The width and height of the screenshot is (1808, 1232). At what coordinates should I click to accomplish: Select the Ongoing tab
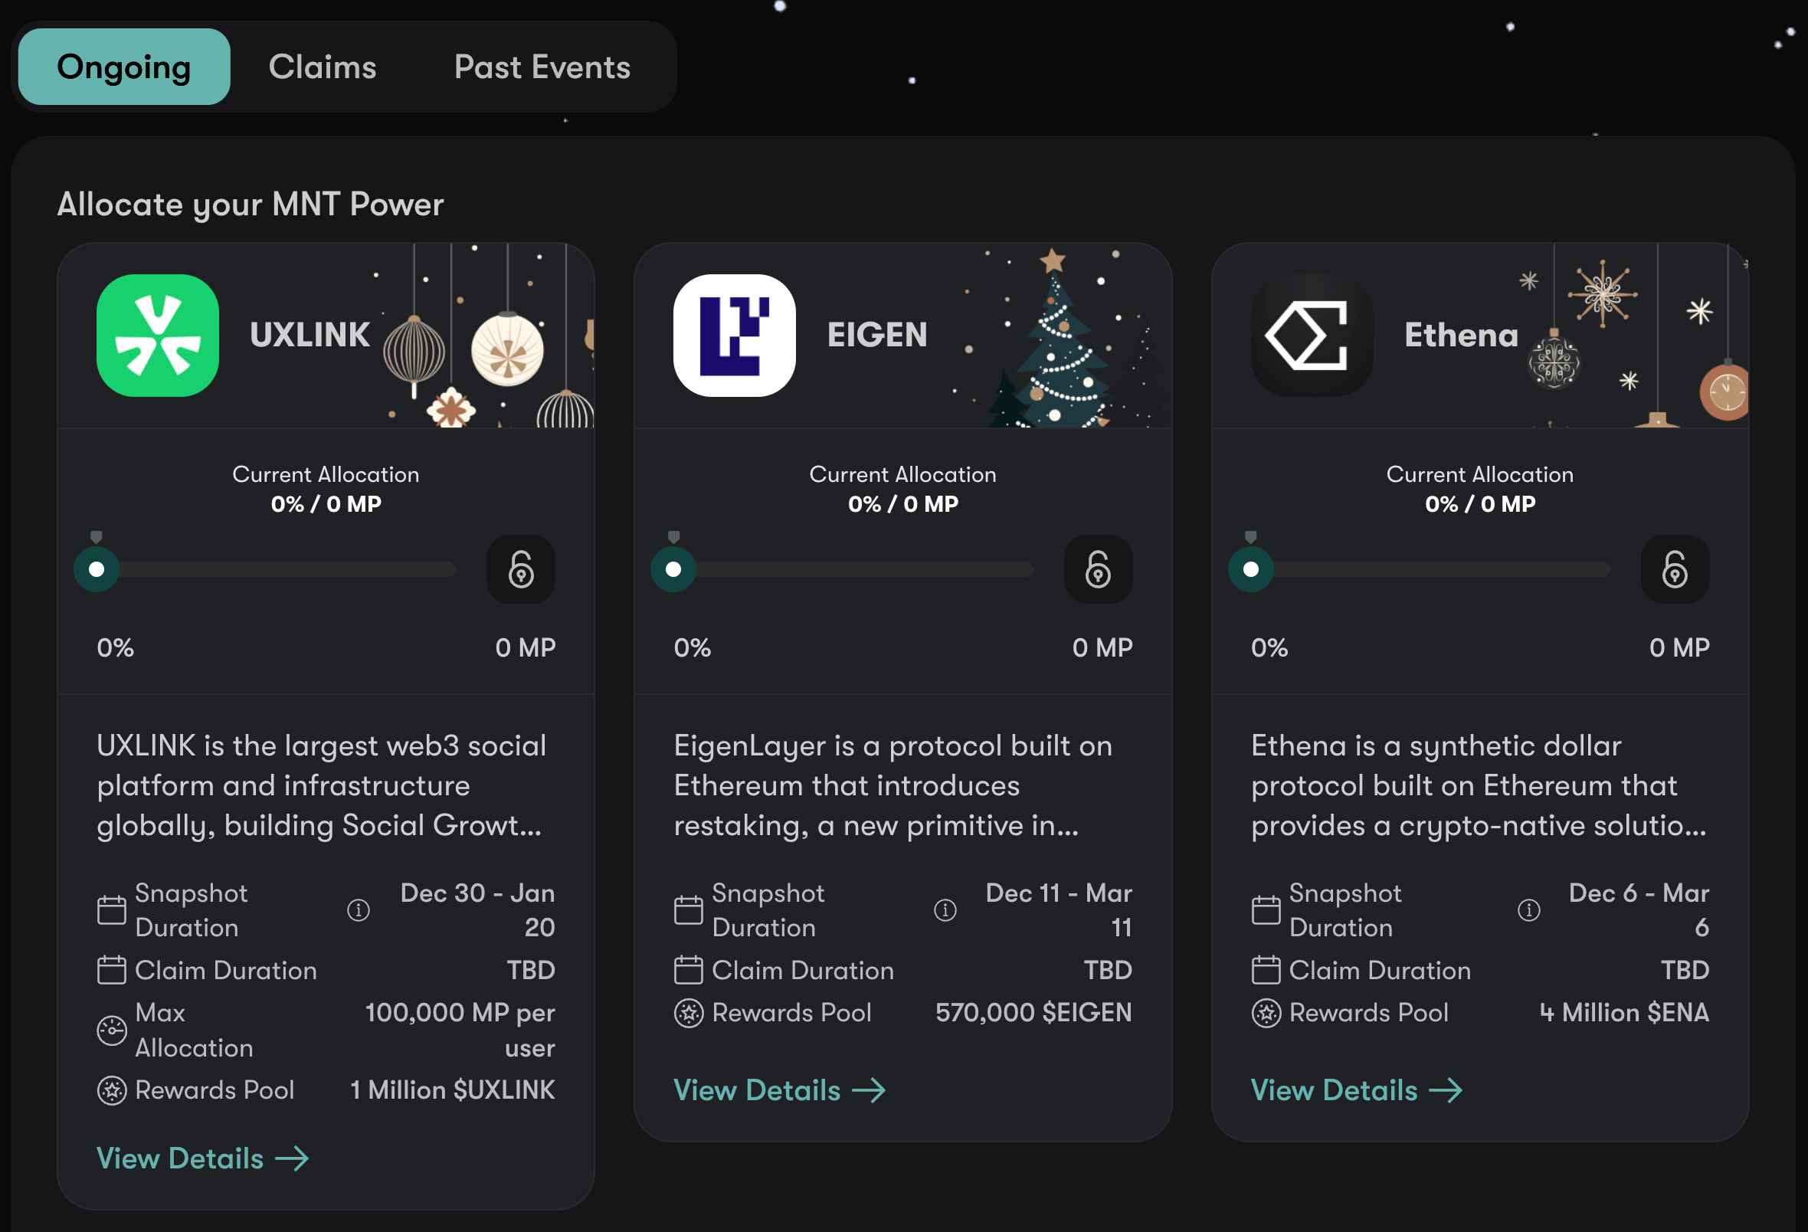pos(123,67)
